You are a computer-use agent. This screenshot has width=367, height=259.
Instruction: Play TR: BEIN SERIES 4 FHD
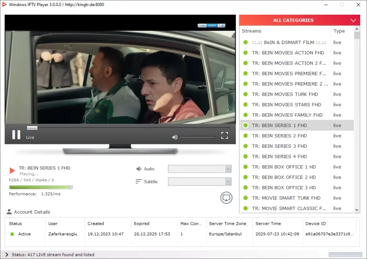[x=297, y=157]
